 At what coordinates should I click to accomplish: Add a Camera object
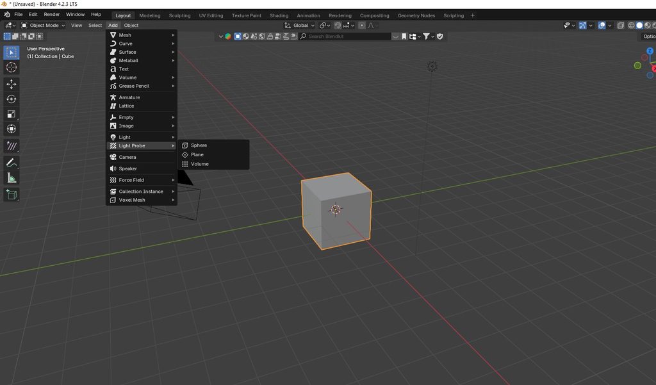tap(142, 158)
